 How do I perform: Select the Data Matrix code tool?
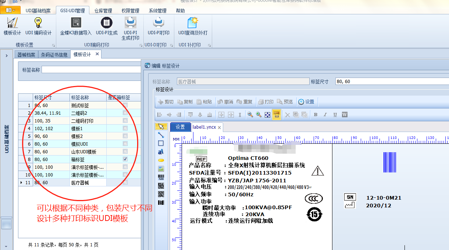[161, 186]
